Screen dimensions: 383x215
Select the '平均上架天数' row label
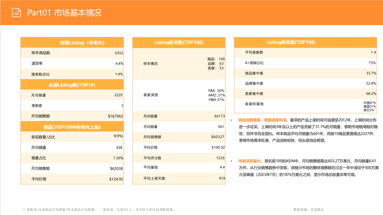point(154,179)
